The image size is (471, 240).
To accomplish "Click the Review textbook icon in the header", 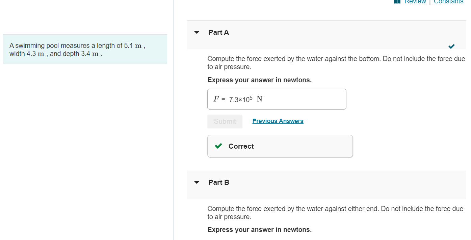I will (397, 2).
